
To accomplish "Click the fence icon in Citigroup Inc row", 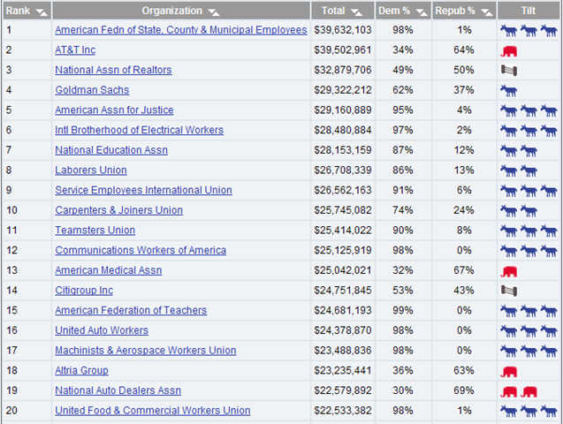I will pyautogui.click(x=508, y=291).
